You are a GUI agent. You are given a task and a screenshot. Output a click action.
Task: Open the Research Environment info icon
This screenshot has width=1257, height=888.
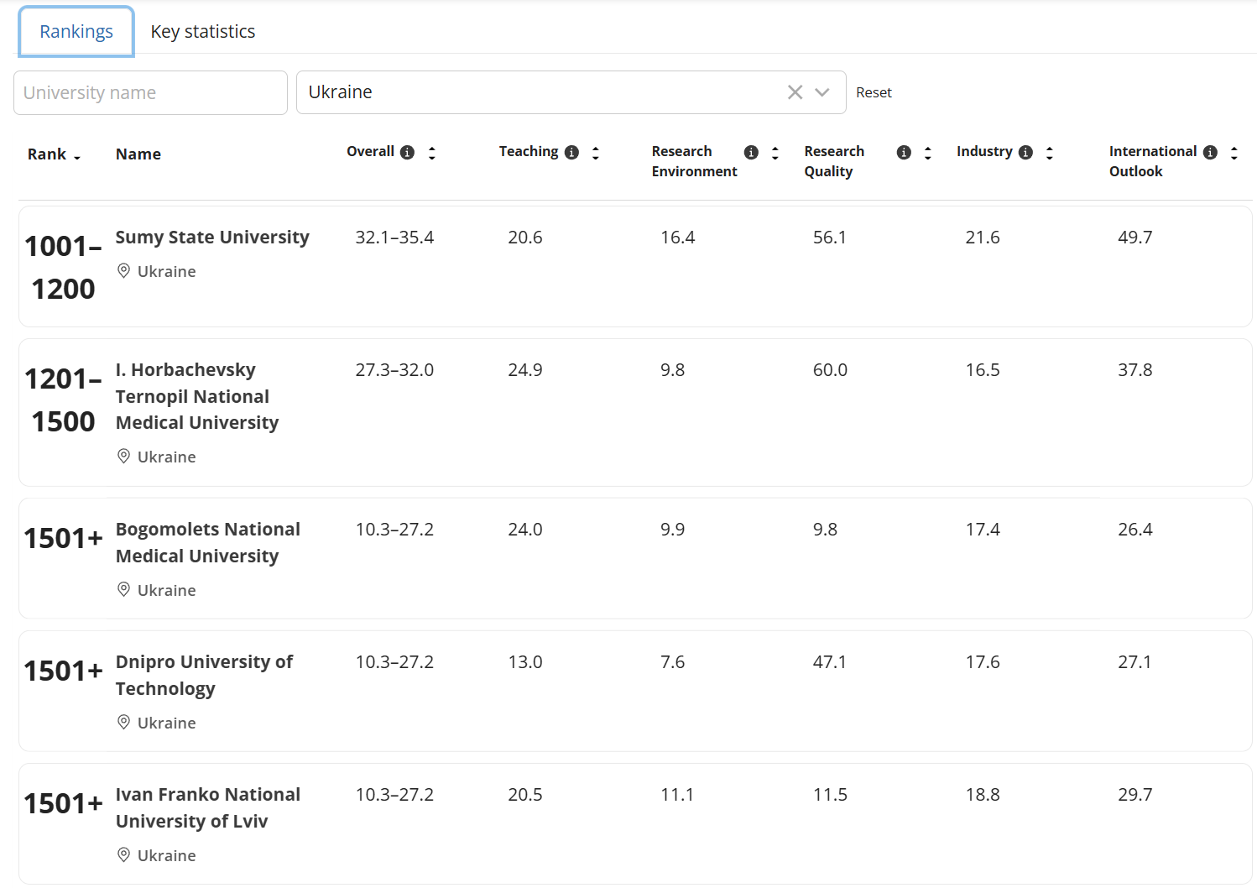point(751,152)
